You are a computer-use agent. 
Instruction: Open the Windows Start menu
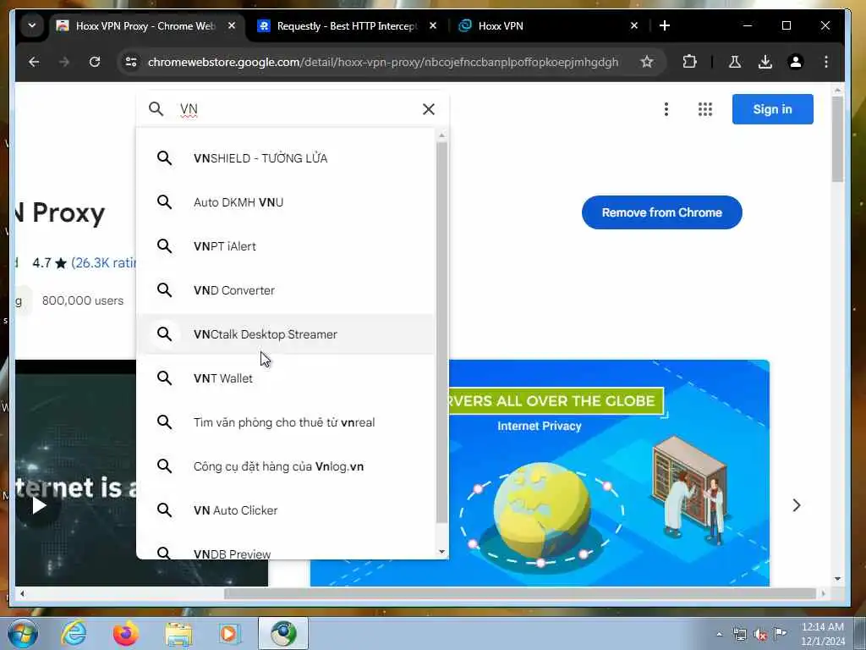(x=22, y=633)
